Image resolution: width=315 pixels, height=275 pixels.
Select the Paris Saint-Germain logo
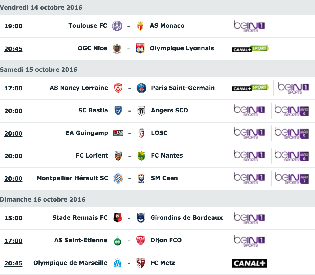[x=141, y=88]
